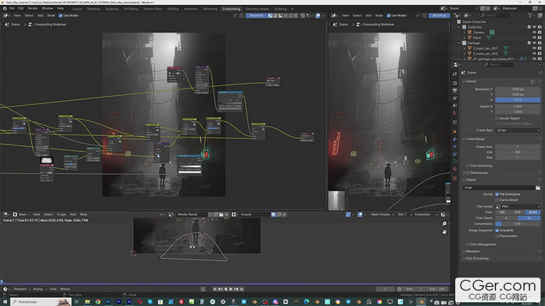Enable the Cache Result checkbox

(x=497, y=200)
